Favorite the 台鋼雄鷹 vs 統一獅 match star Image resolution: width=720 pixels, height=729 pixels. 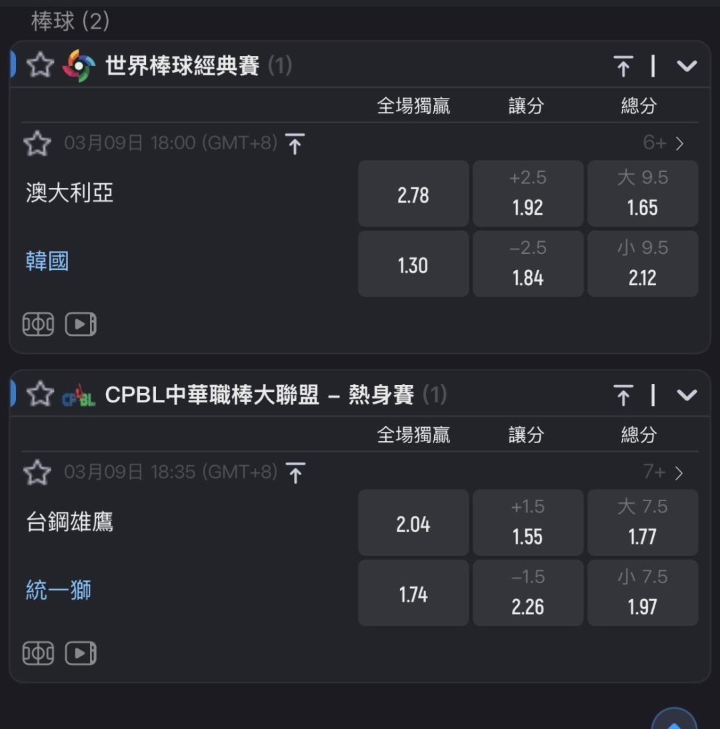point(37,472)
